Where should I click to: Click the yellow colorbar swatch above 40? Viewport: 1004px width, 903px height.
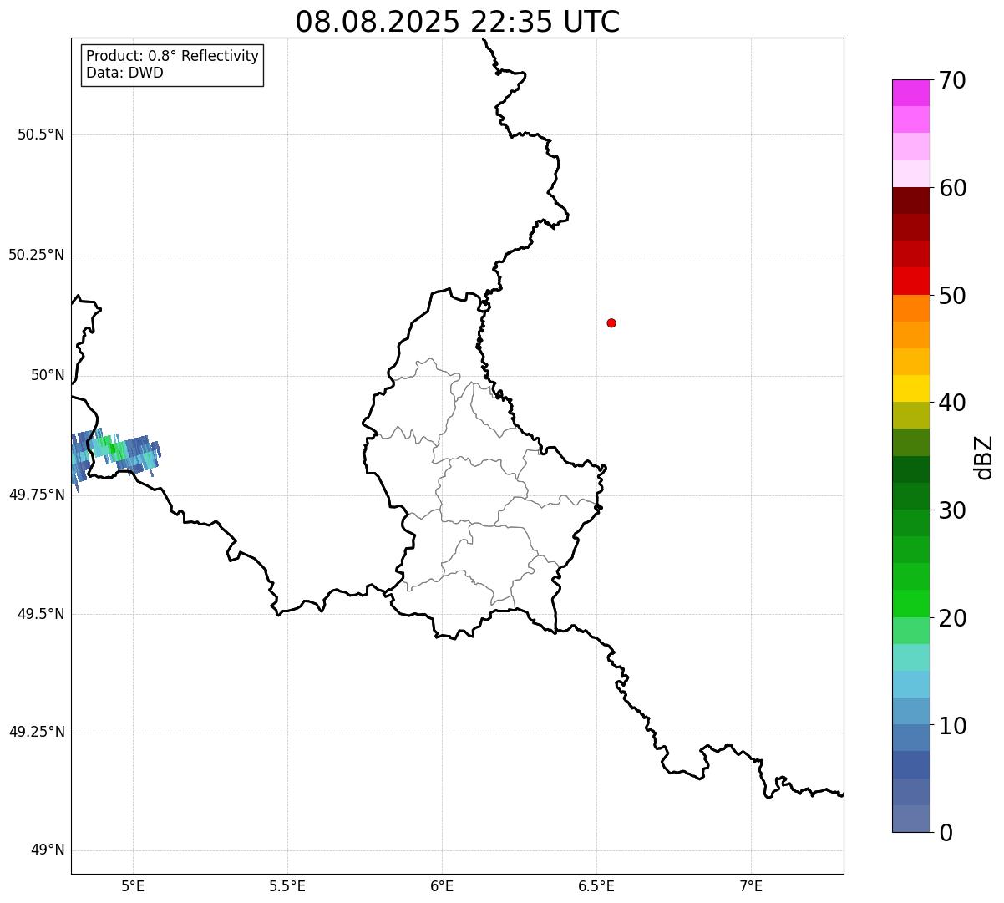(910, 388)
